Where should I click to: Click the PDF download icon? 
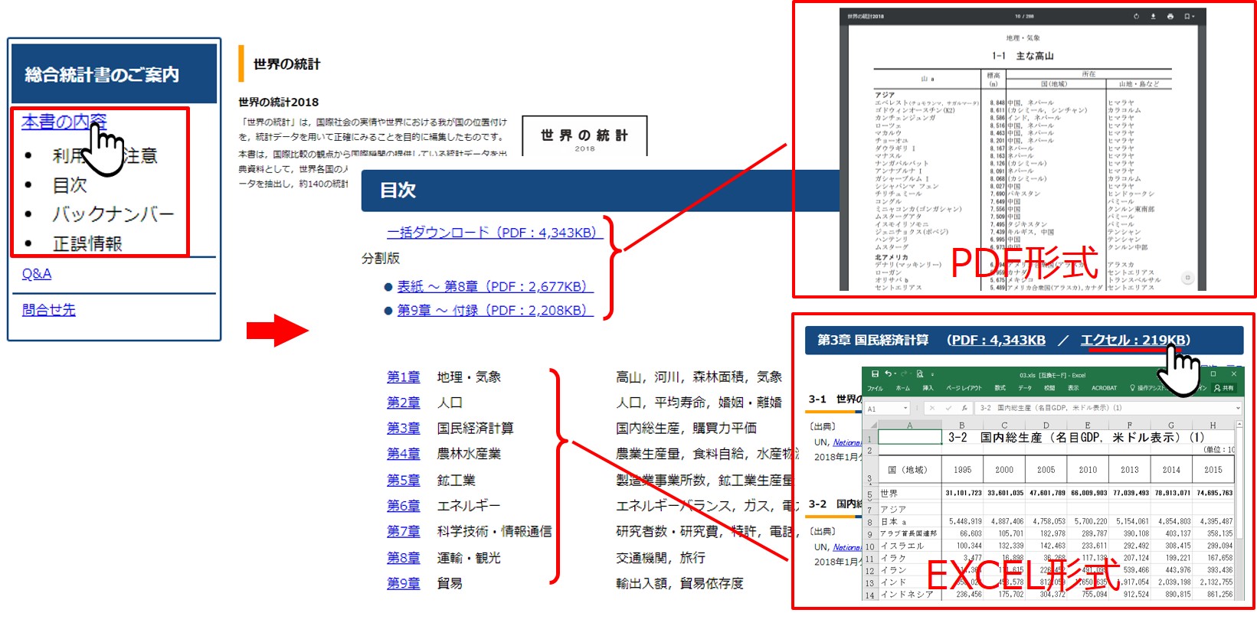(1153, 16)
